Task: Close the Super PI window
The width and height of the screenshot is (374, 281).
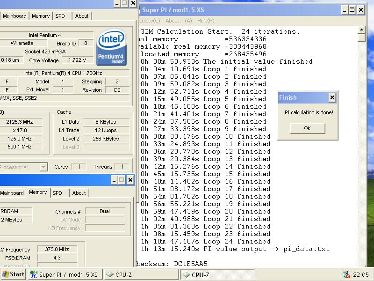Action: click(x=361, y=10)
